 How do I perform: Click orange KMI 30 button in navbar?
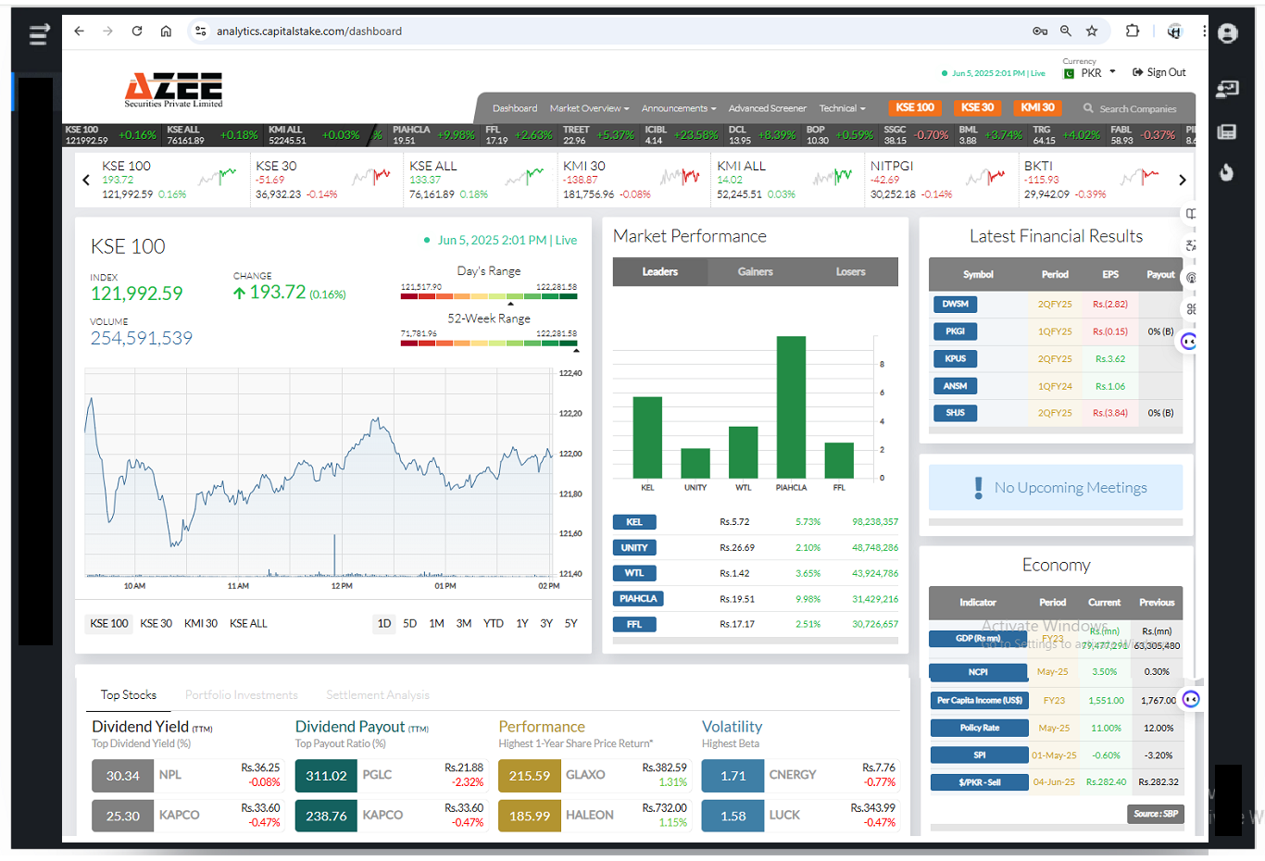tap(1037, 107)
